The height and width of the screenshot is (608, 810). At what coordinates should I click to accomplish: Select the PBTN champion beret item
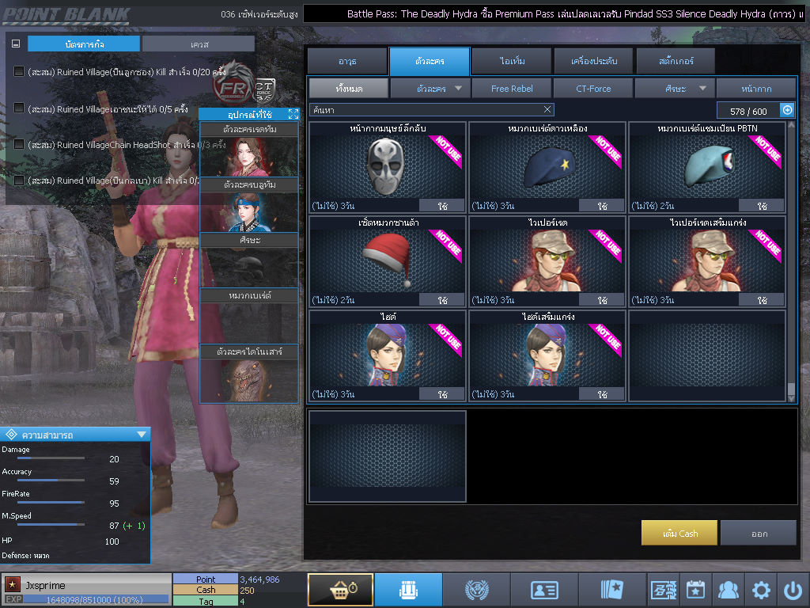(707, 166)
